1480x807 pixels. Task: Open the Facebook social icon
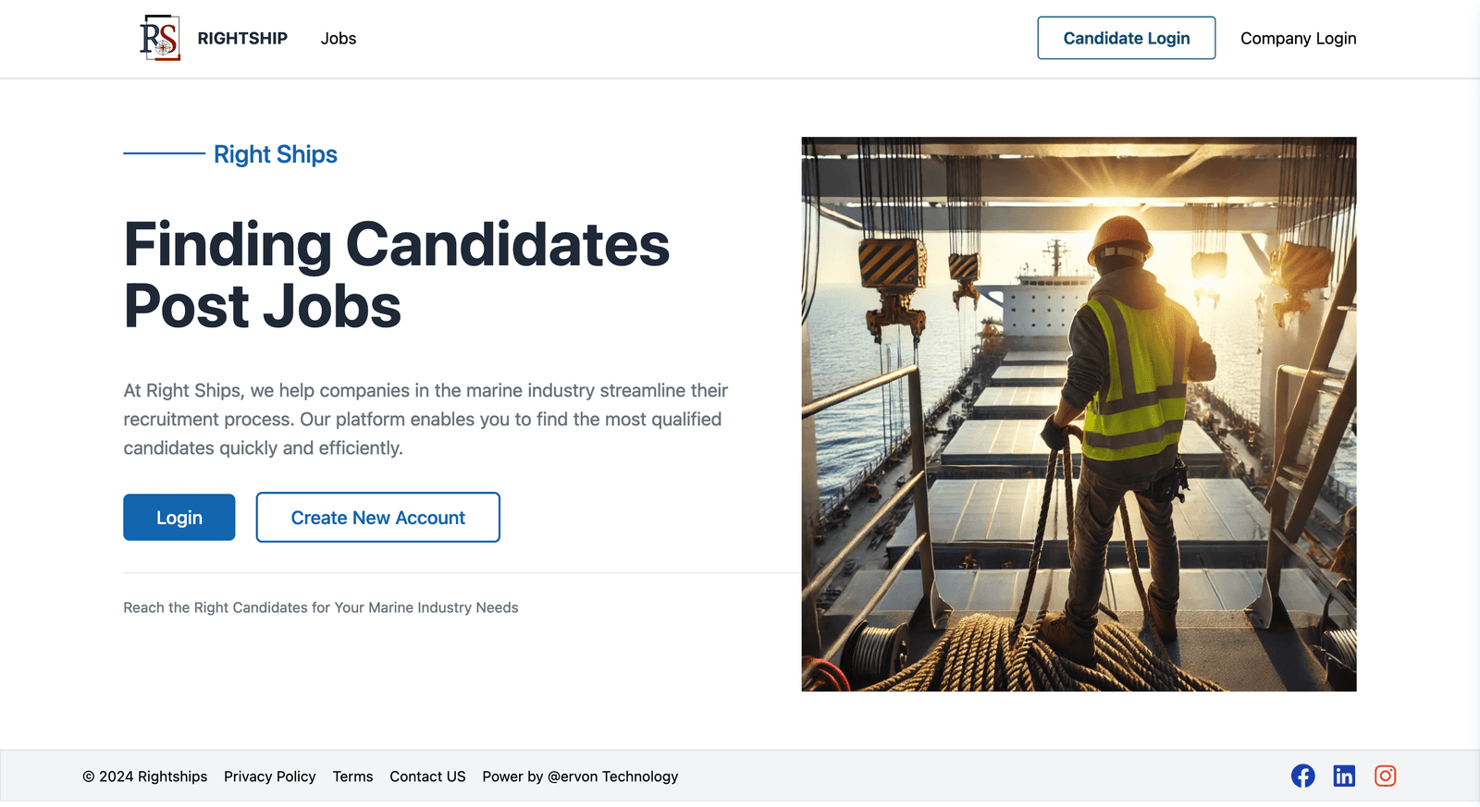click(1302, 776)
